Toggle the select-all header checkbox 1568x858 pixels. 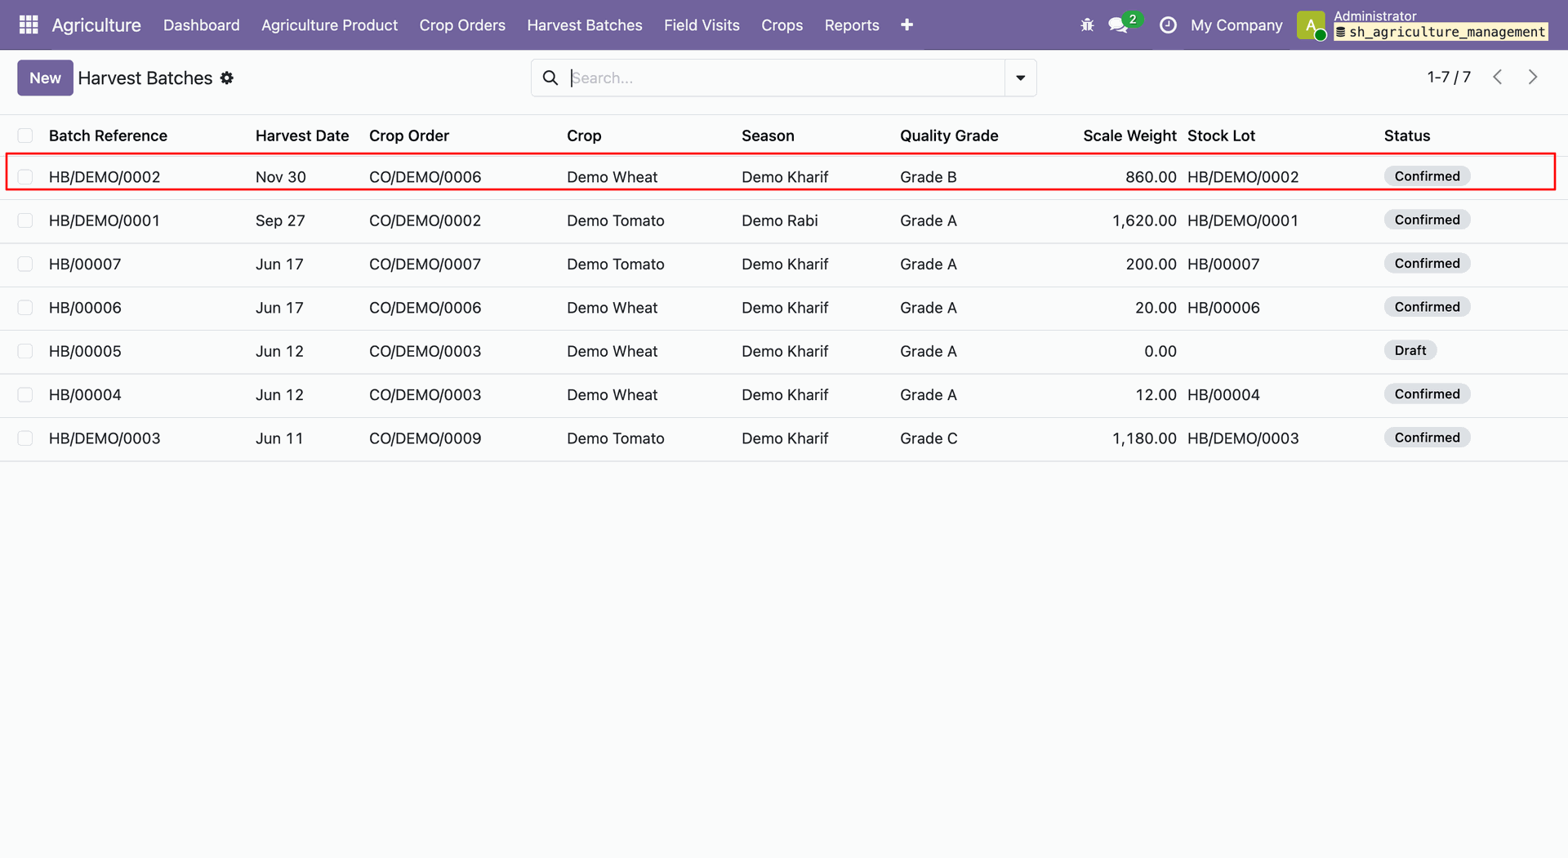(x=25, y=136)
